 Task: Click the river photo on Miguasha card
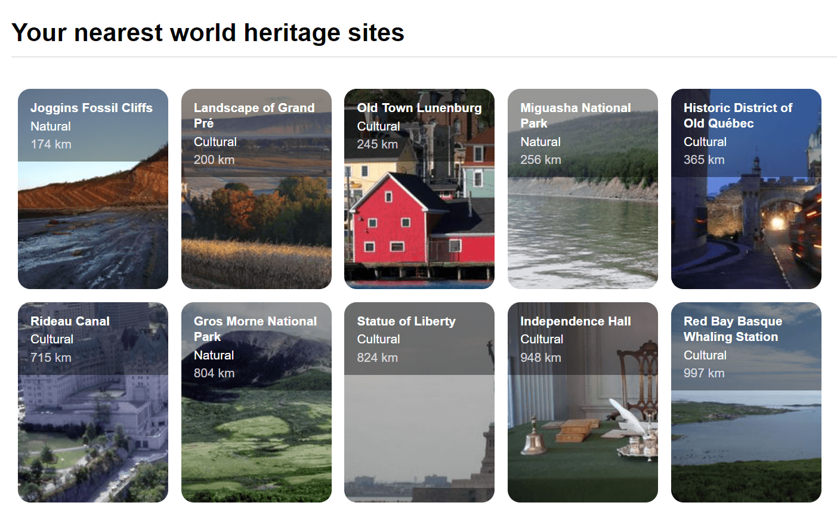tap(582, 238)
